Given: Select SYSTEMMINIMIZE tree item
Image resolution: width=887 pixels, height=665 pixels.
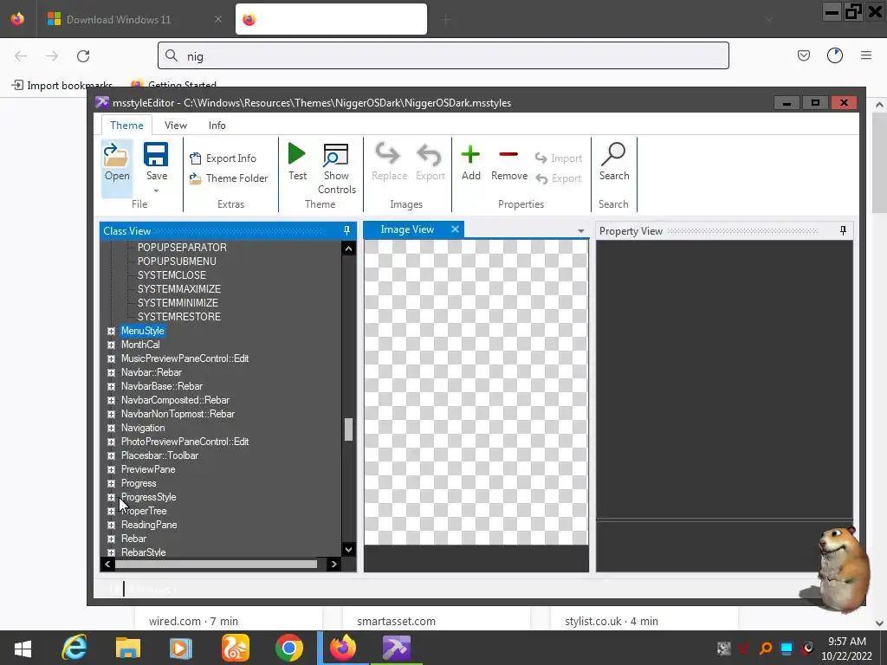Looking at the screenshot, I should [x=178, y=302].
